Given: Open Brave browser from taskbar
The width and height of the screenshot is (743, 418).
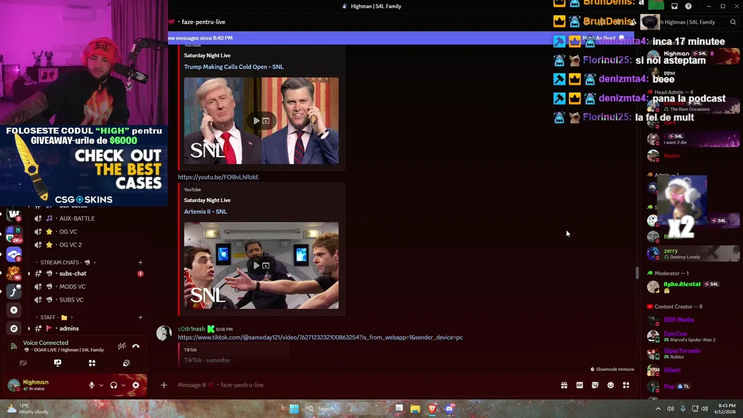Looking at the screenshot, I should pyautogui.click(x=432, y=409).
